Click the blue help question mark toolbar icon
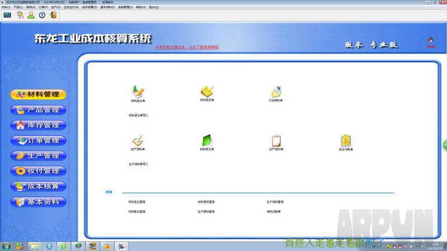This screenshot has width=447, height=251. [x=42, y=15]
